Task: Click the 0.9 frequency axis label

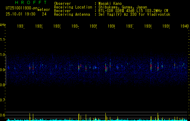Action: point(2,70)
